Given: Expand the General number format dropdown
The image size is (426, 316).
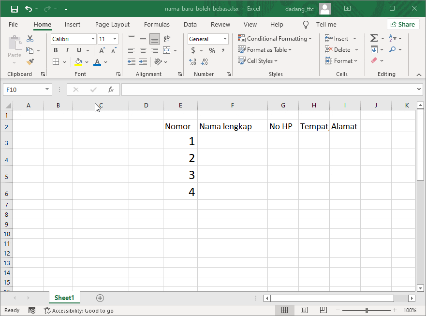Looking at the screenshot, I should point(225,39).
